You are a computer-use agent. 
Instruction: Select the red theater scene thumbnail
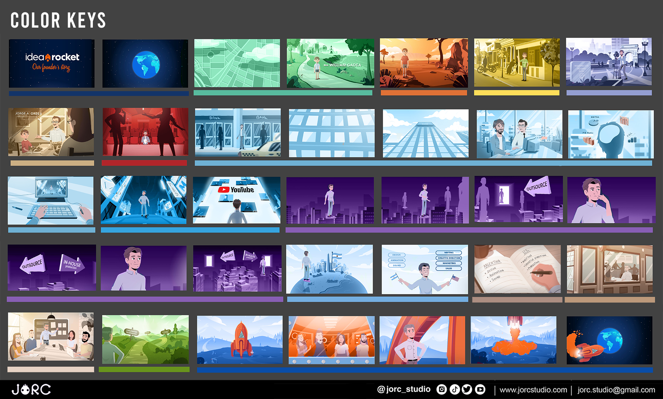[x=145, y=132]
